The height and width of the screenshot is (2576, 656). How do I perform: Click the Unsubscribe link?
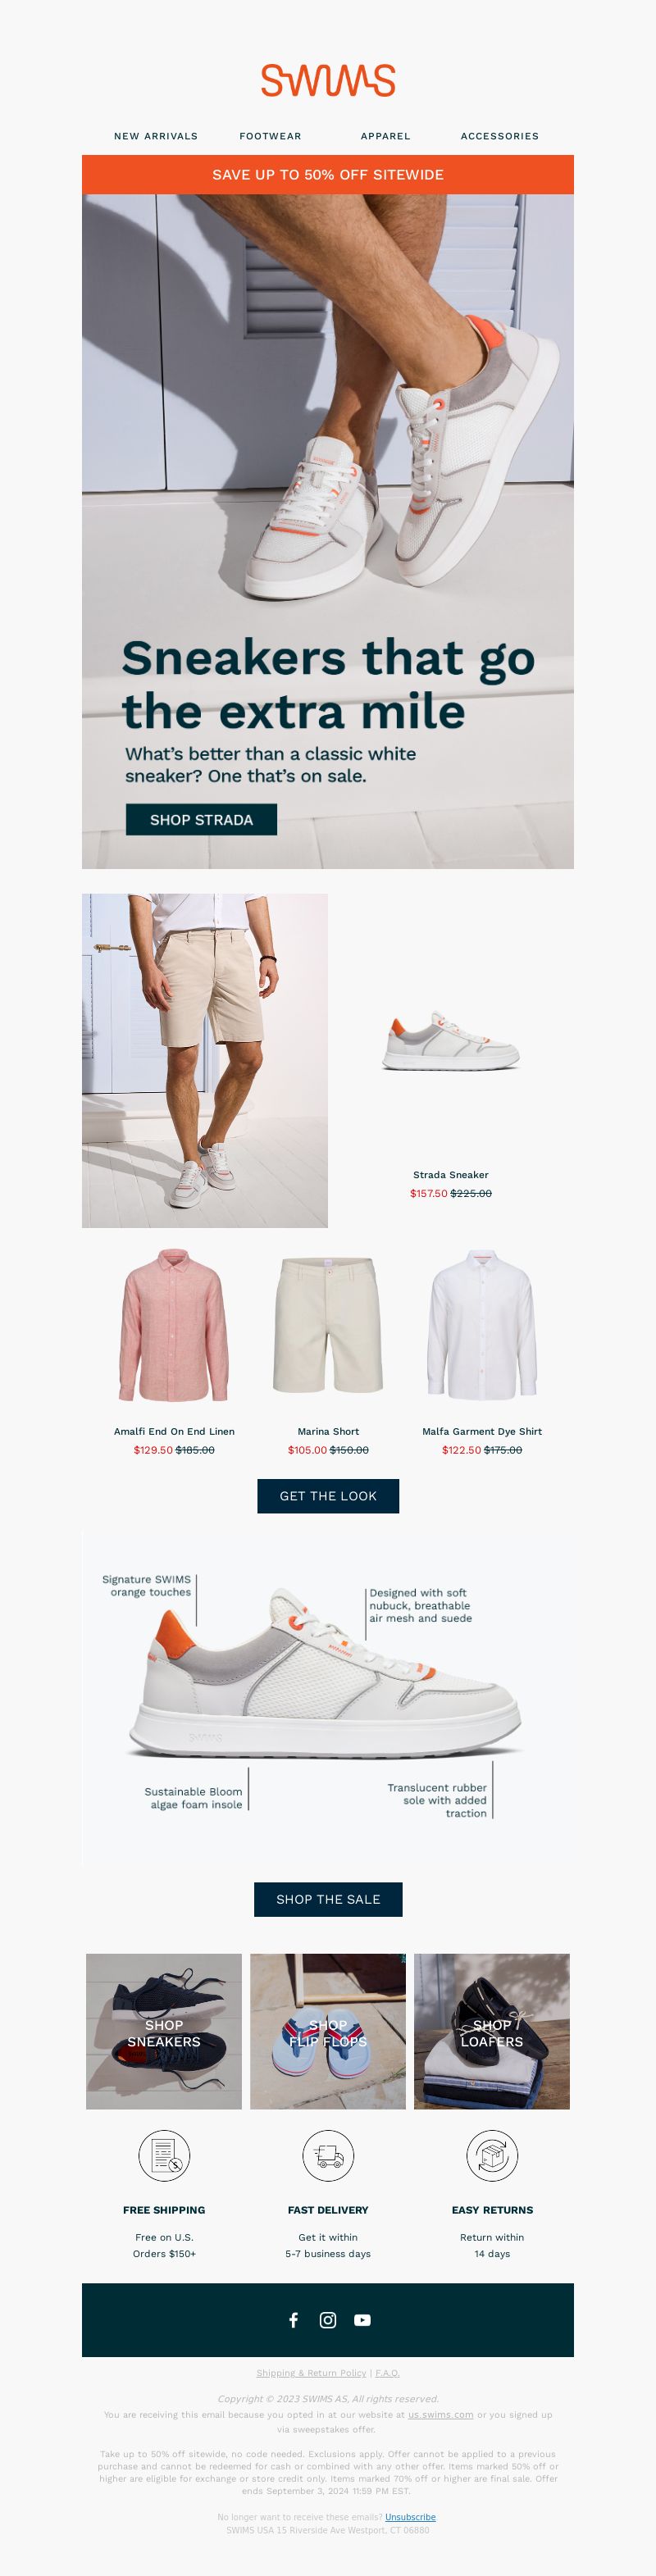pyautogui.click(x=410, y=2517)
